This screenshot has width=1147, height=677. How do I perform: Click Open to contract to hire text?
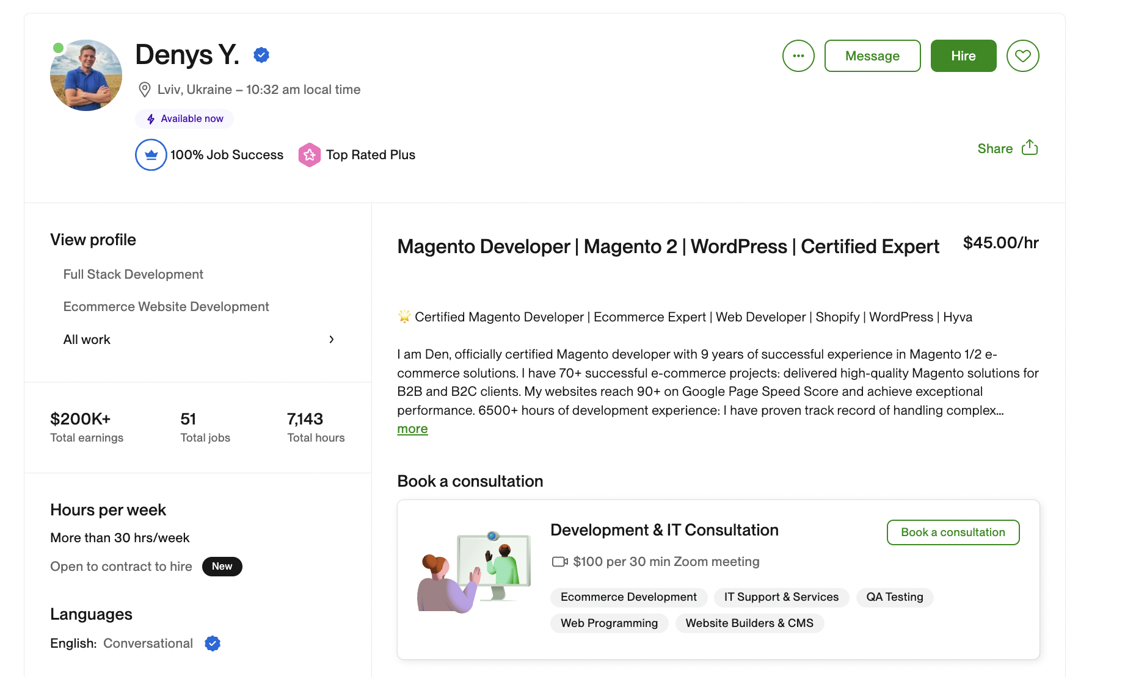tap(121, 567)
